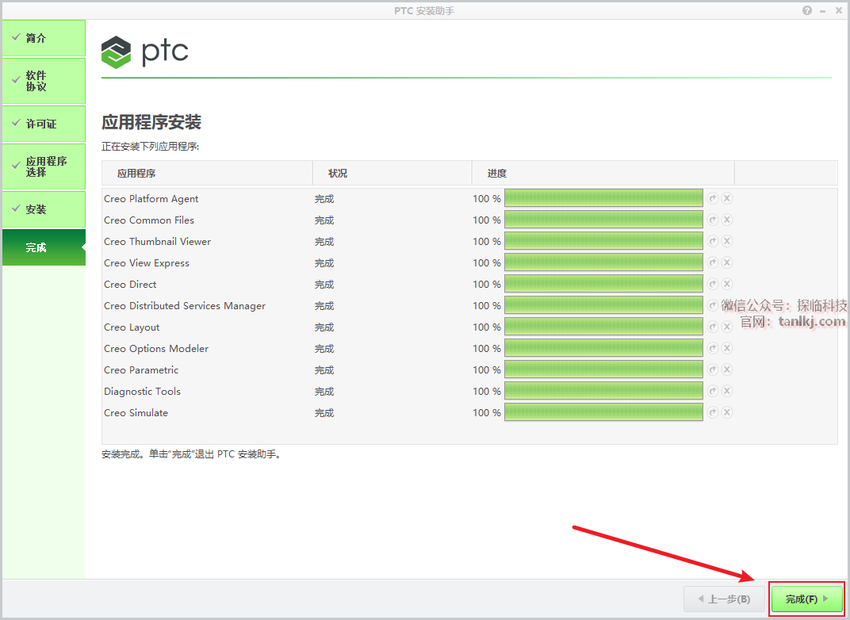
Task: Click retry icon for Creo Options Modeler
Action: tap(713, 348)
